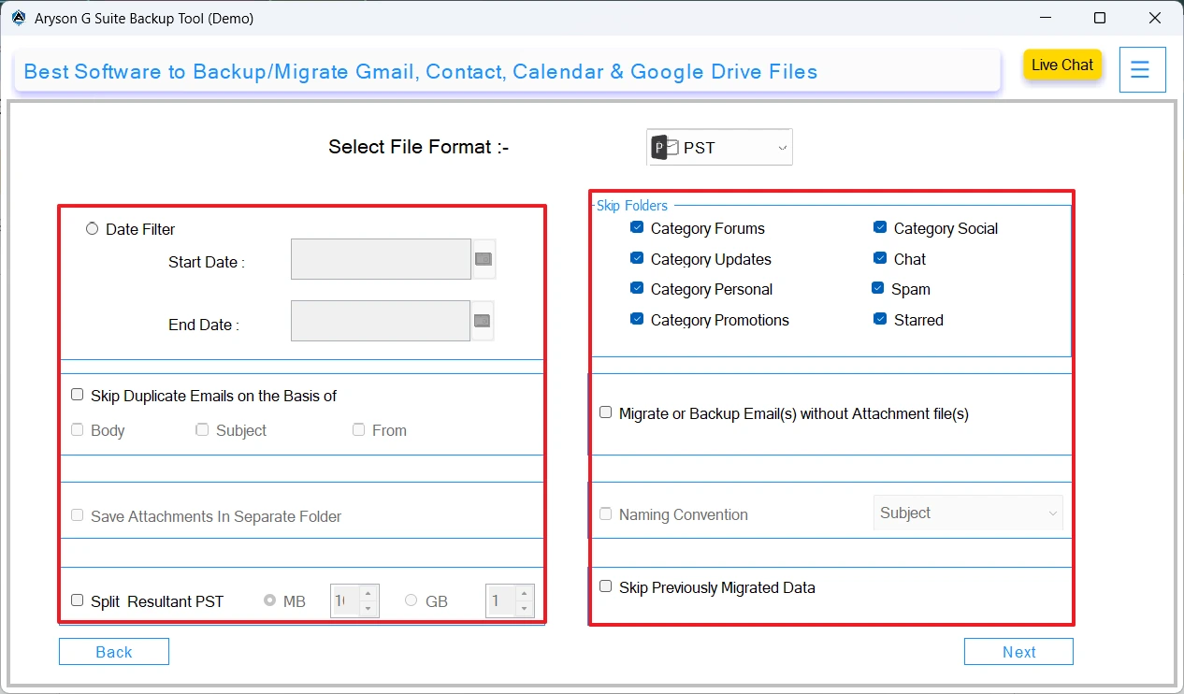Select the Date Filter radio button

(x=92, y=228)
